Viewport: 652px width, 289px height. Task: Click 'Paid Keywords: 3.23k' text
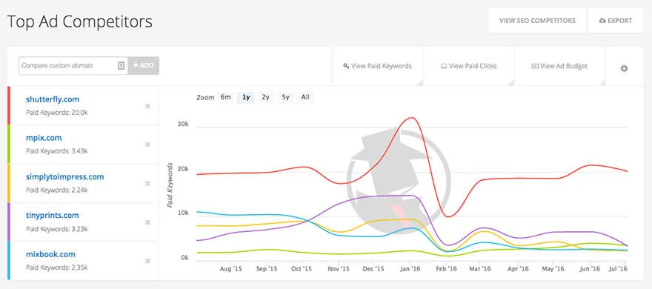(x=57, y=229)
